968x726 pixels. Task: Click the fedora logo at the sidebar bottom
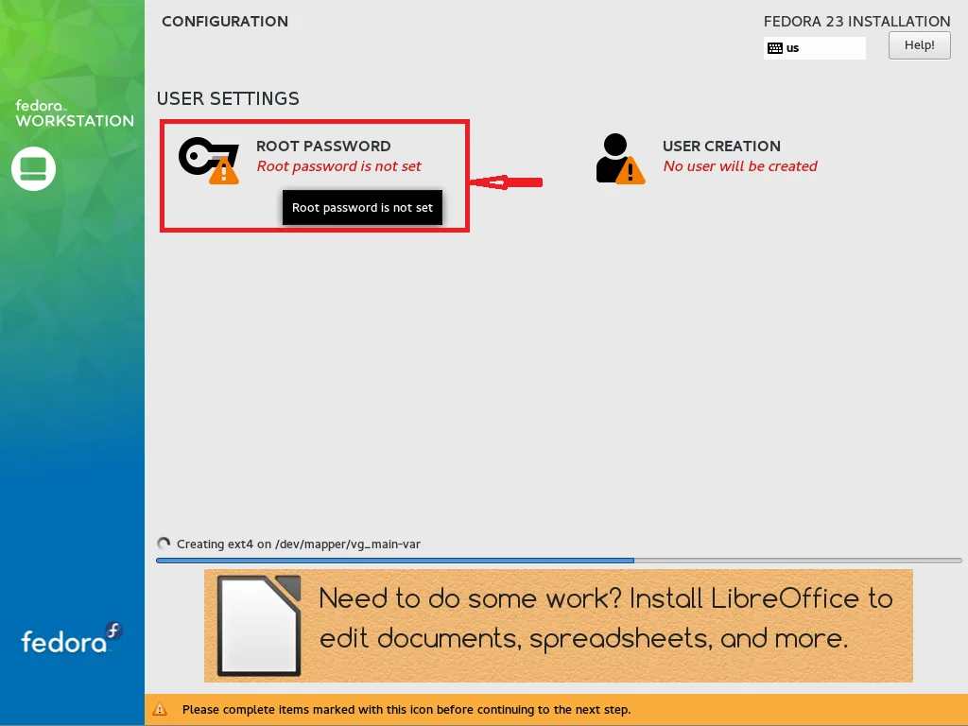pyautogui.click(x=72, y=638)
